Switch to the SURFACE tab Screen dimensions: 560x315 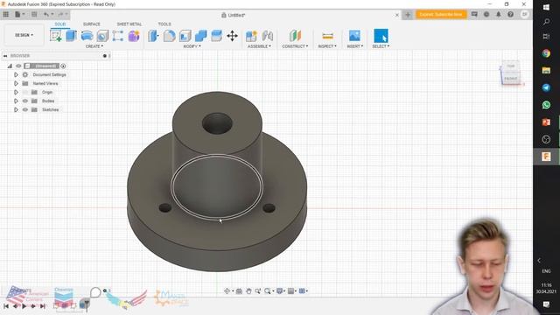pos(91,24)
